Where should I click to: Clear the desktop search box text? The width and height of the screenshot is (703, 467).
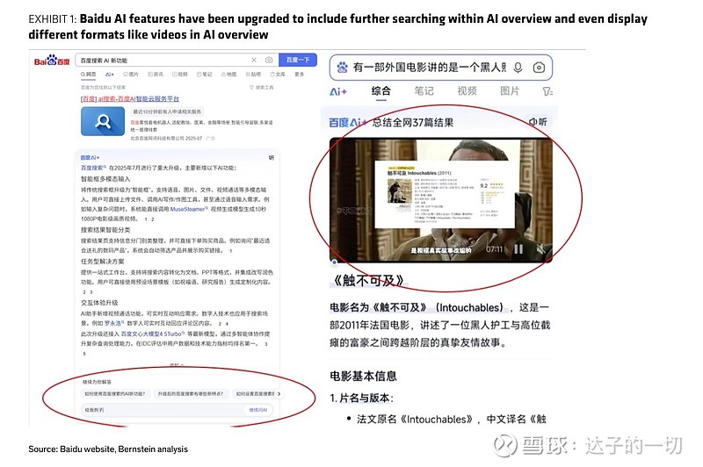254,60
